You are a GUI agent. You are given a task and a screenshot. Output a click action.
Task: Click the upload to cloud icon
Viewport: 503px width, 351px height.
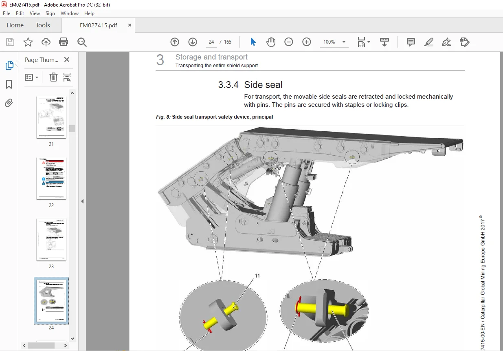pyautogui.click(x=46, y=42)
